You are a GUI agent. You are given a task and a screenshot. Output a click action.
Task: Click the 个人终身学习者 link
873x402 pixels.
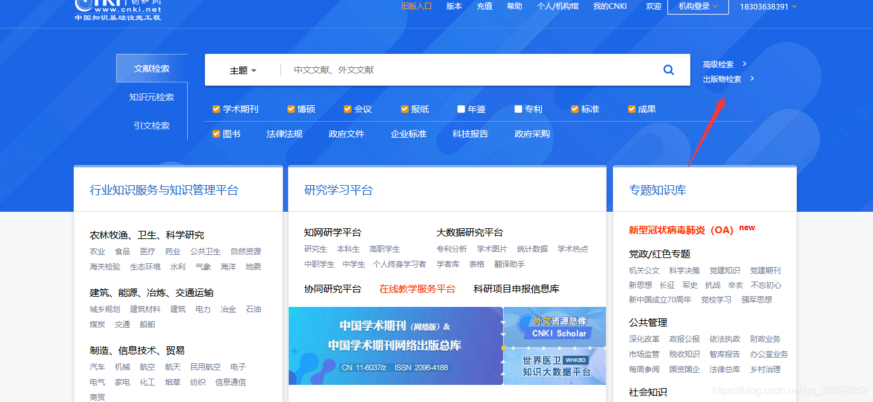coord(399,264)
